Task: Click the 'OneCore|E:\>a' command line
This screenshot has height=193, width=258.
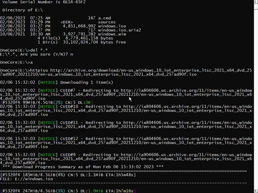Action: coord(16,62)
